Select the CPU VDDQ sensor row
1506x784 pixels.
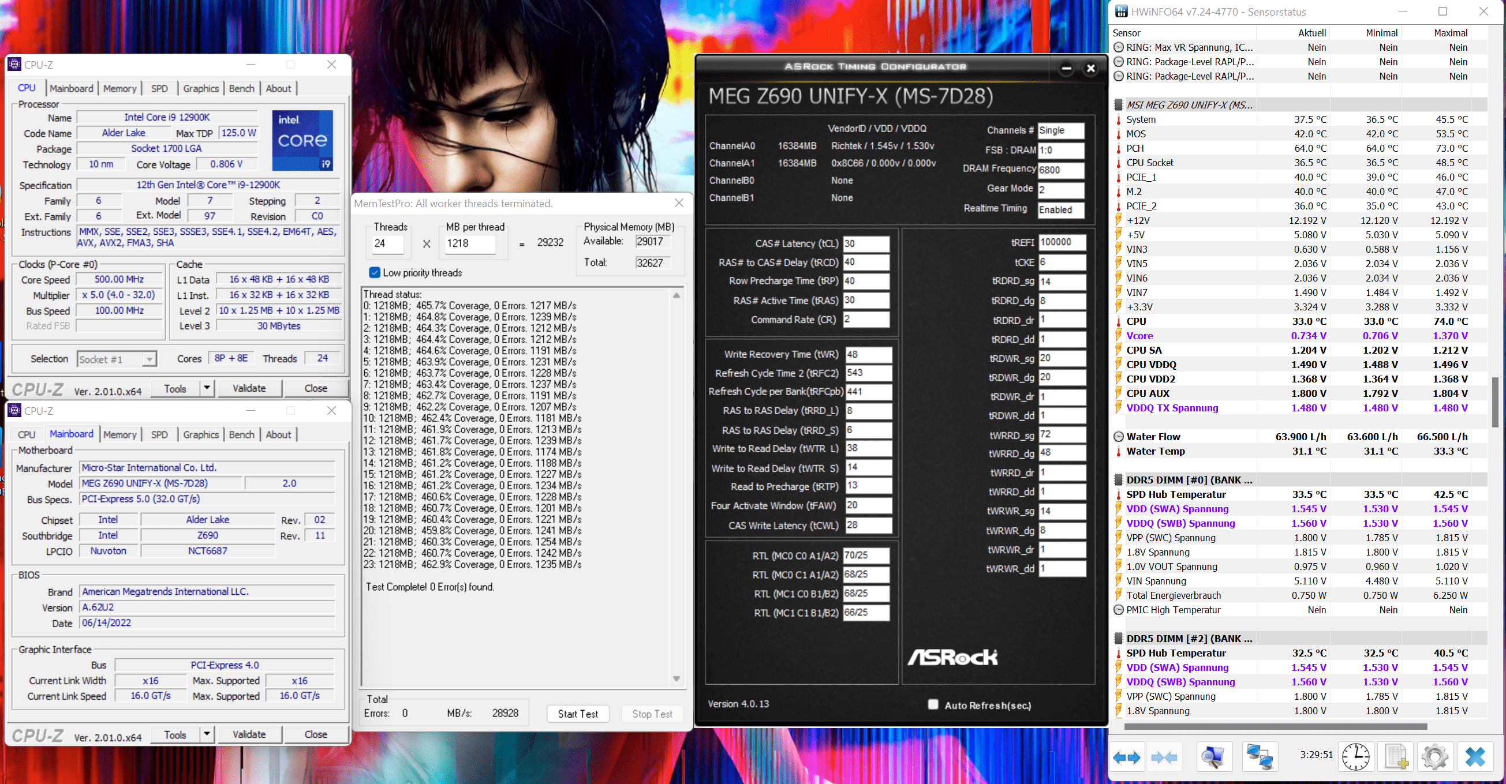coord(1298,365)
